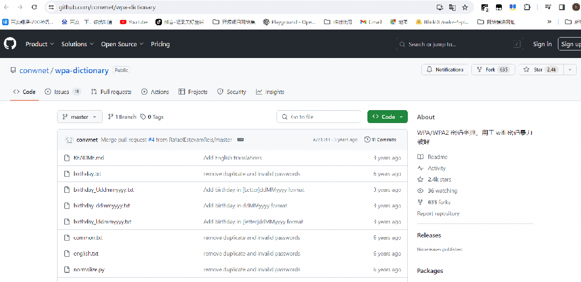
Task: Open the Projects tab
Action: pos(193,92)
